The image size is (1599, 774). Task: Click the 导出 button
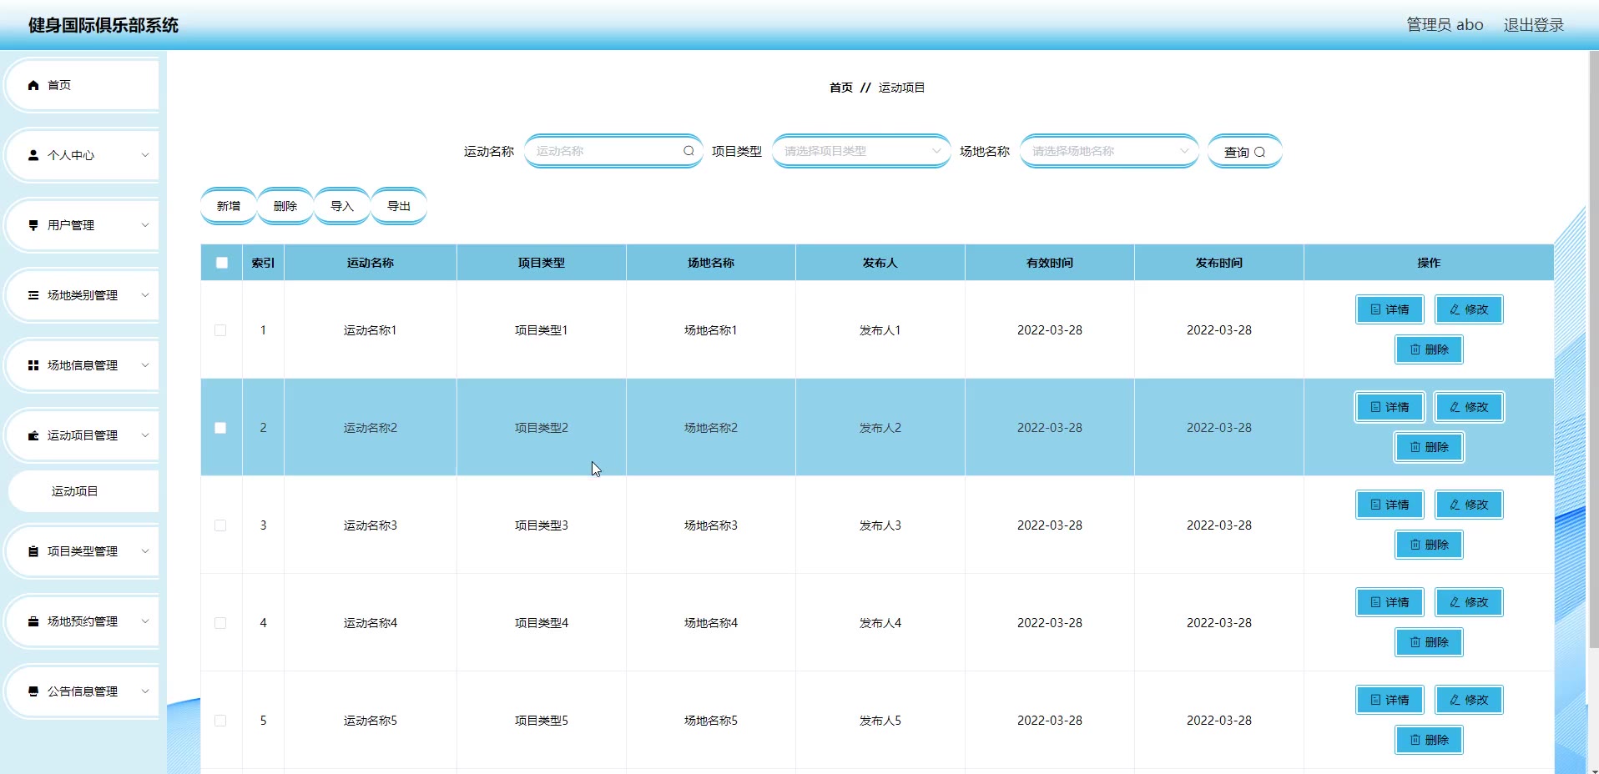(x=399, y=206)
